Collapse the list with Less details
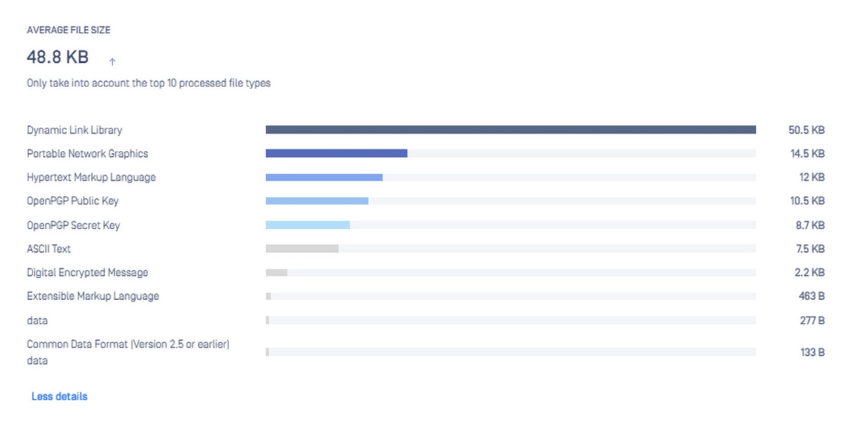Screen dimensions: 859x429 tap(59, 396)
